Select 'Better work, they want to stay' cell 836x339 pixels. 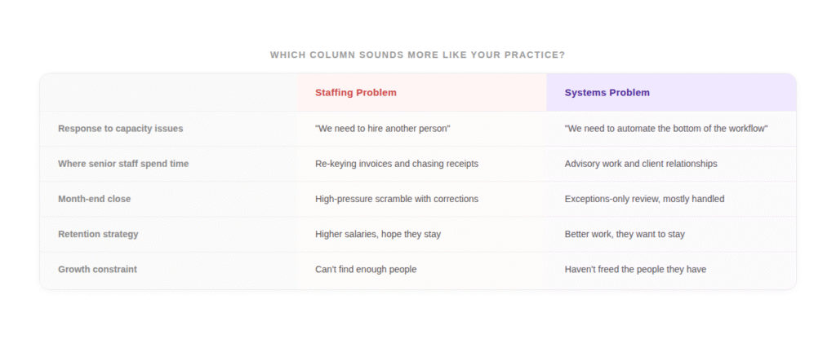coord(625,234)
